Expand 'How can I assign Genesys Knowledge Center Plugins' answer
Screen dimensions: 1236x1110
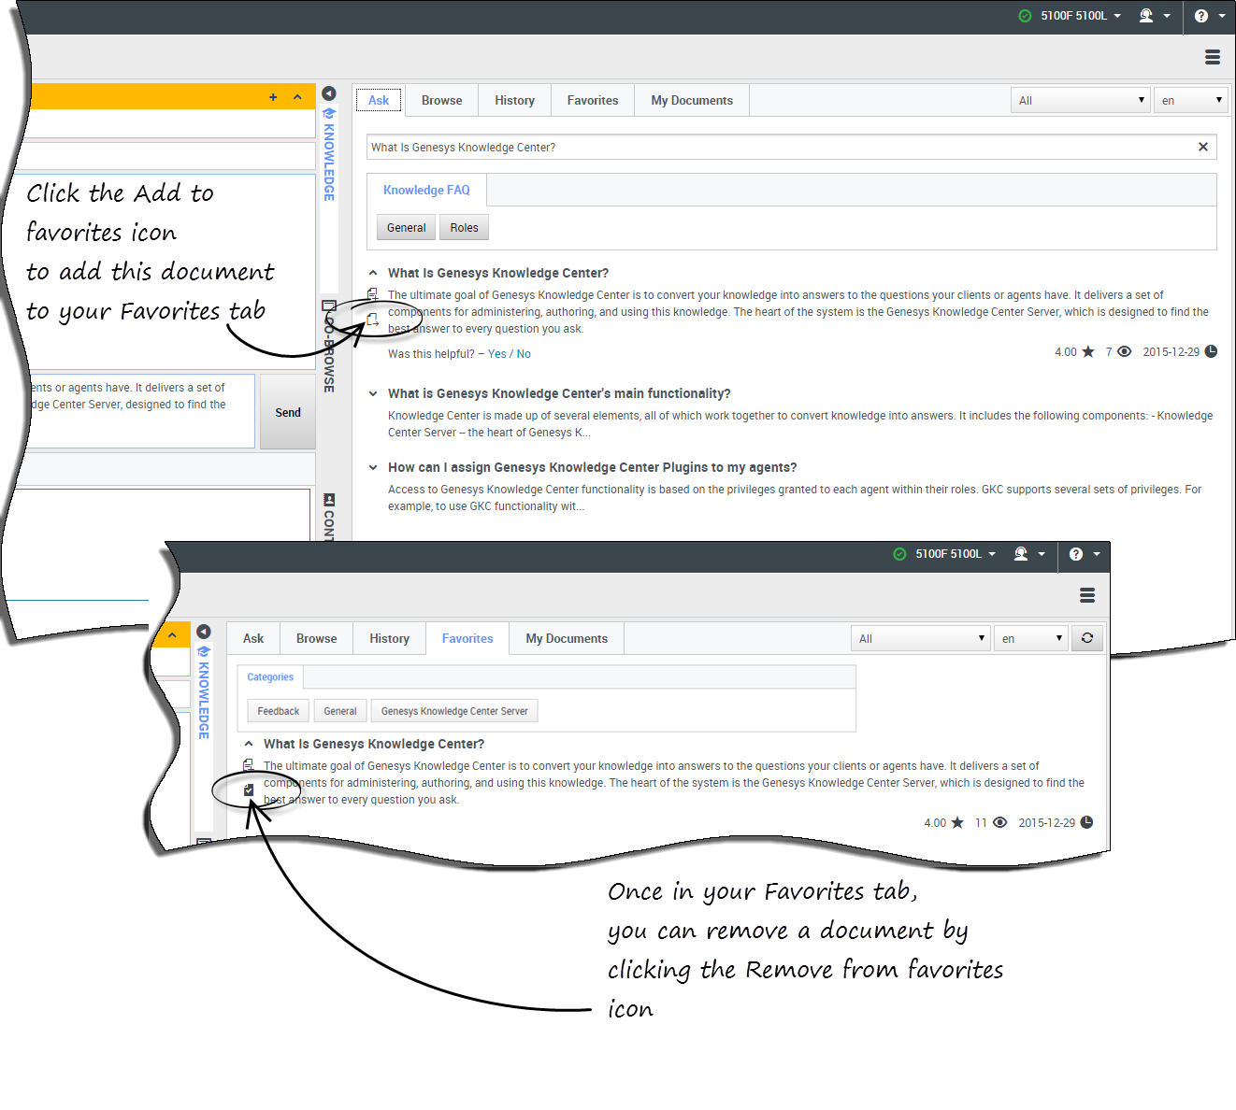373,467
